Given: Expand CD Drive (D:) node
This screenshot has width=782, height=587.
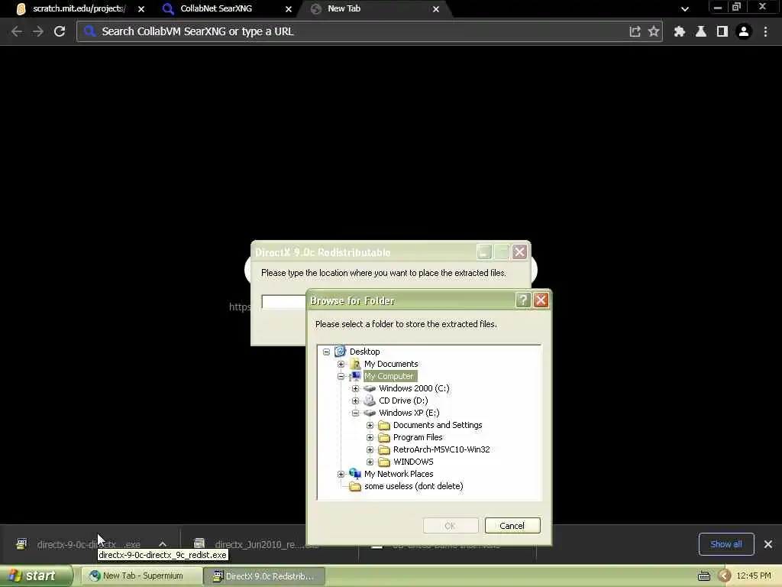Looking at the screenshot, I should pyautogui.click(x=355, y=401).
